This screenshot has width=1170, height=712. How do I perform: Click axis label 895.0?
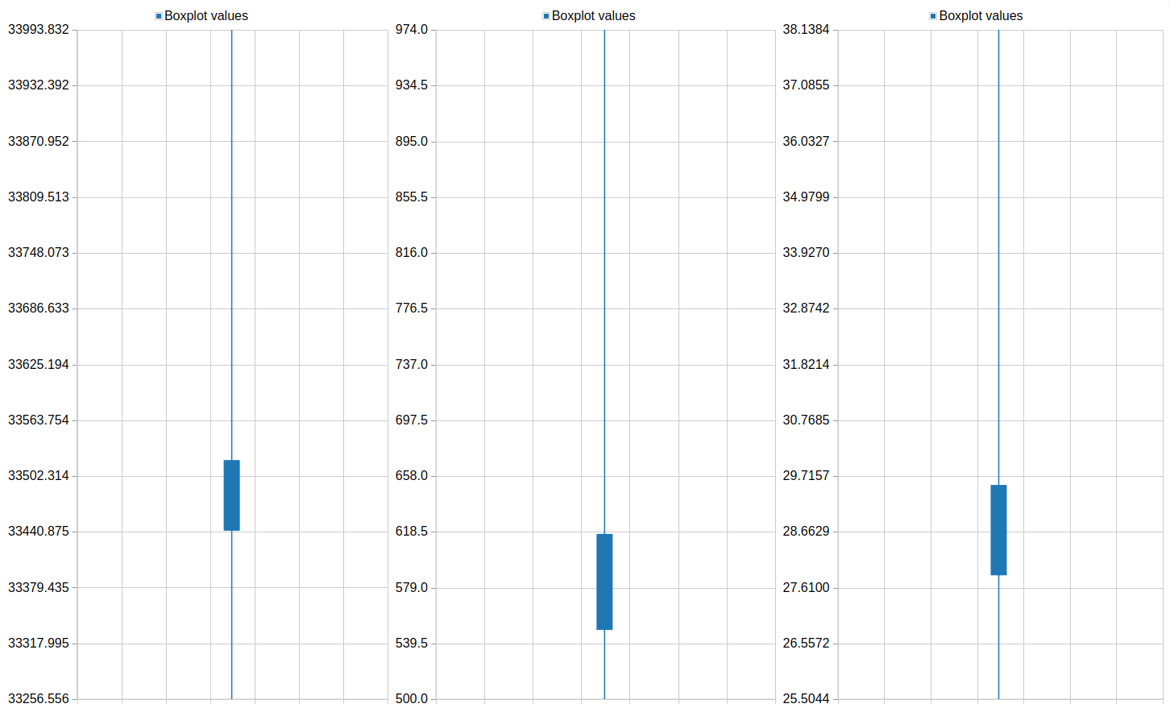tap(412, 142)
